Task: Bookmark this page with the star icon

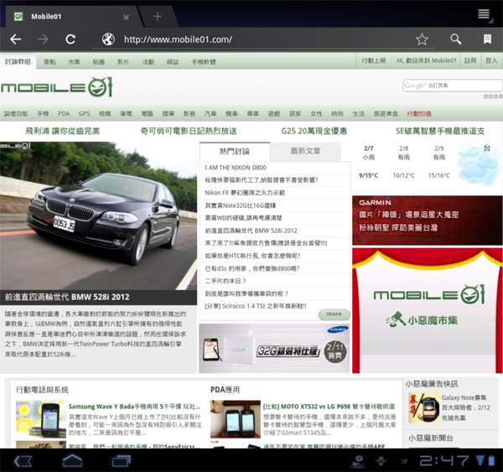Action: click(x=422, y=39)
